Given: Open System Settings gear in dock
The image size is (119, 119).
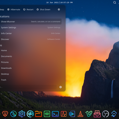Looking at the screenshot, I should click(x=22, y=114).
